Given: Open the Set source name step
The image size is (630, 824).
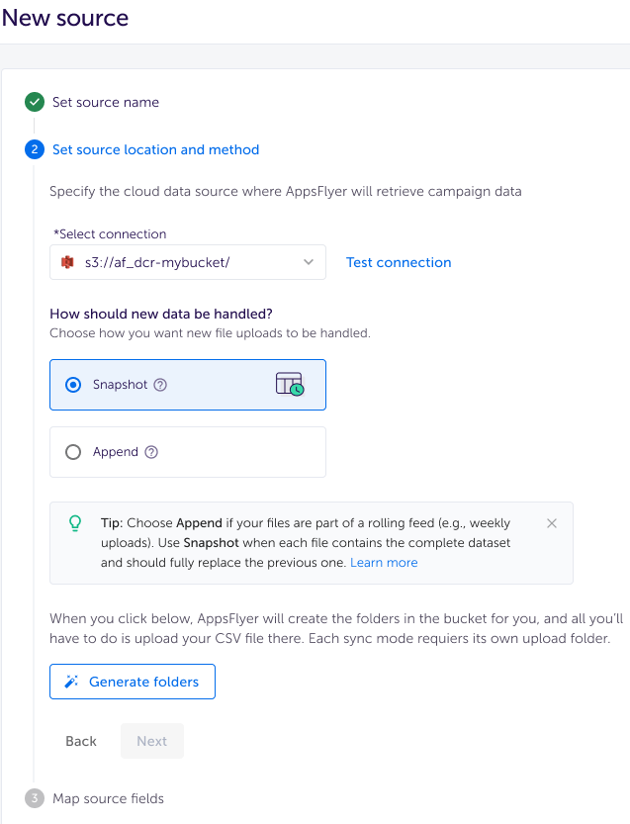Looking at the screenshot, I should coord(109,102).
